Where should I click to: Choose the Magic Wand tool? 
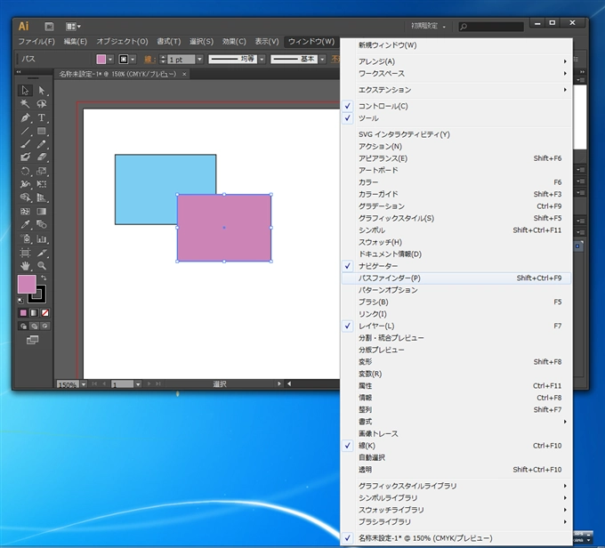(x=25, y=104)
